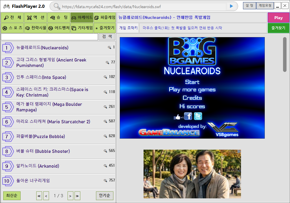Viewport: 290px width, 203px height.
Task: Open 버블 슈터 (Bubble Shooter) in list
Action: (x=58, y=151)
